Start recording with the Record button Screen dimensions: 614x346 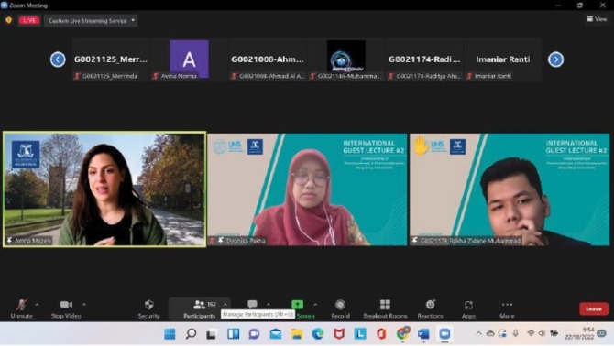coord(340,308)
